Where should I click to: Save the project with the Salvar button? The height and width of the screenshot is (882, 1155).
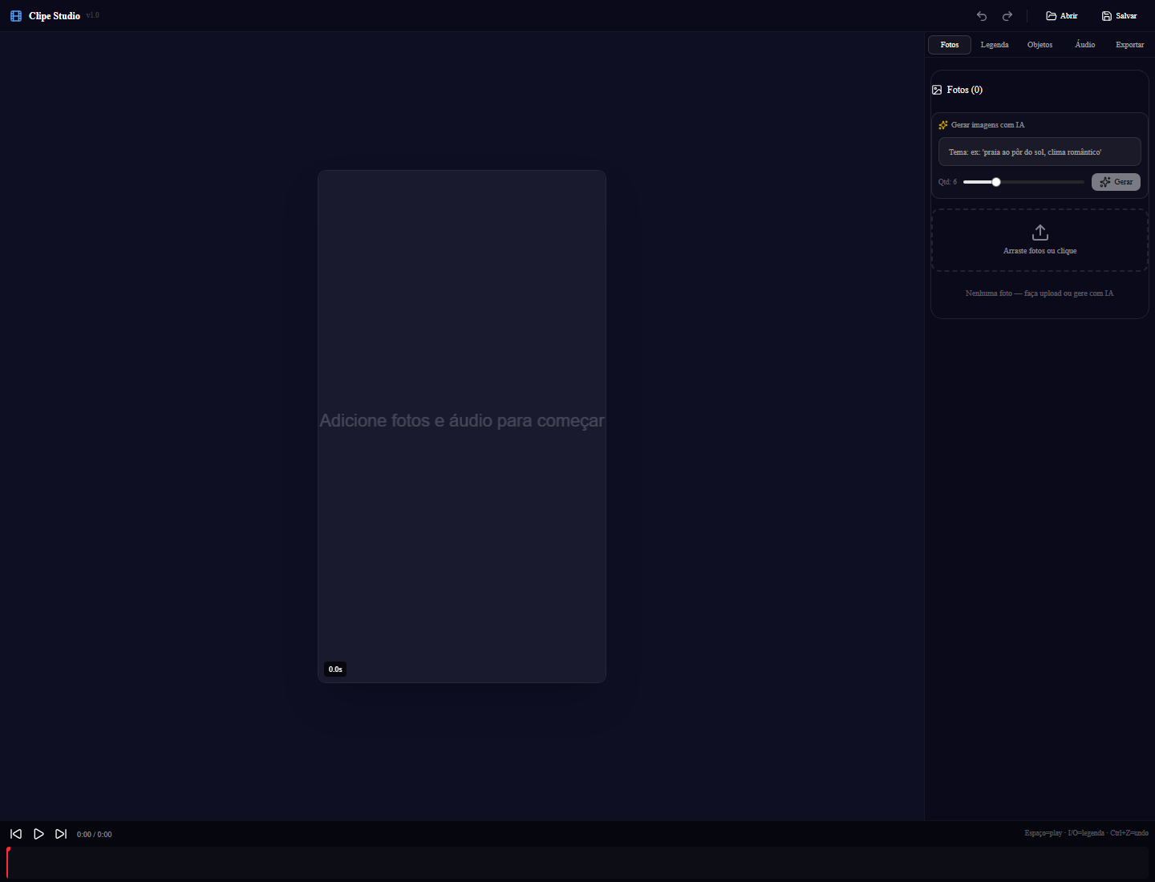click(x=1119, y=16)
